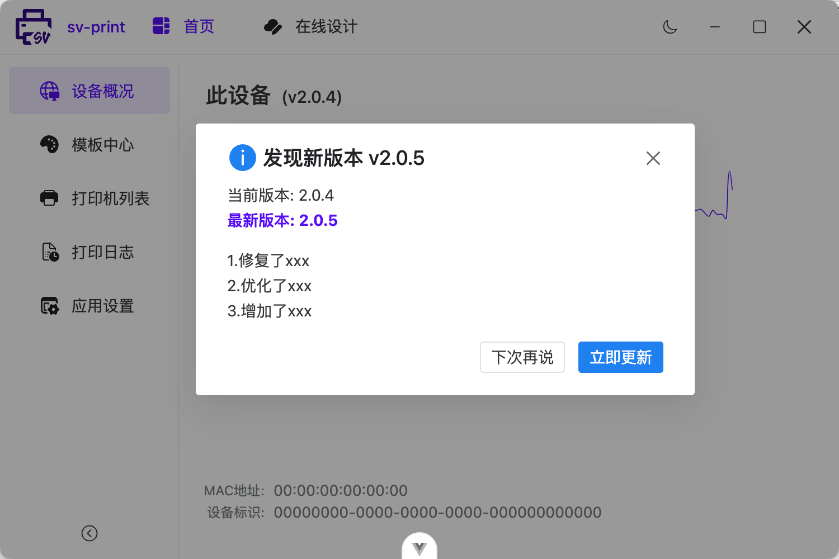Click the 应用设置 gear icon

[50, 306]
